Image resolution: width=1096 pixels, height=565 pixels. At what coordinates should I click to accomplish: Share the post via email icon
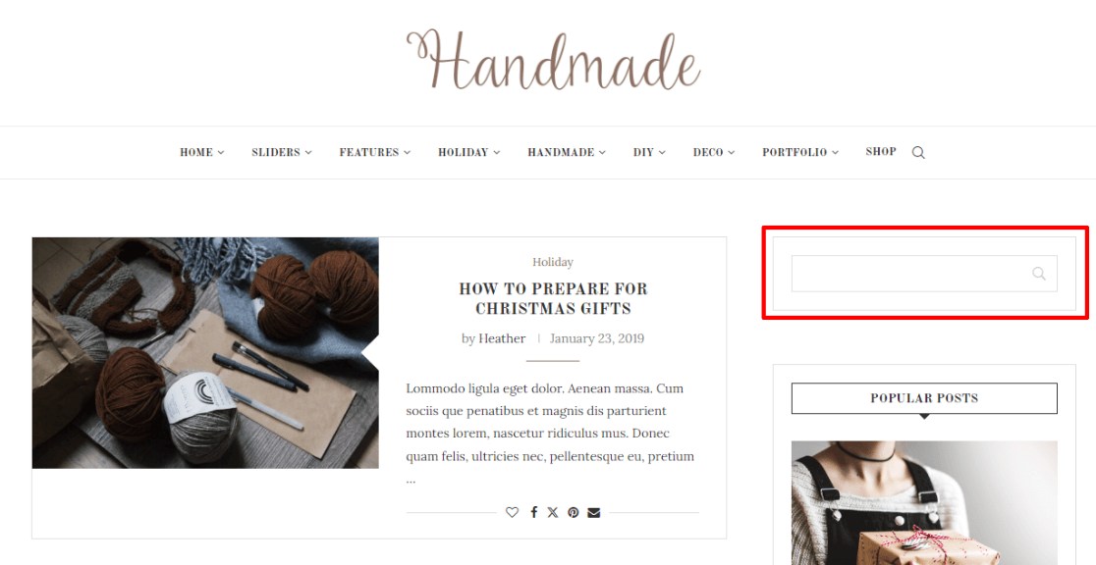click(x=593, y=513)
